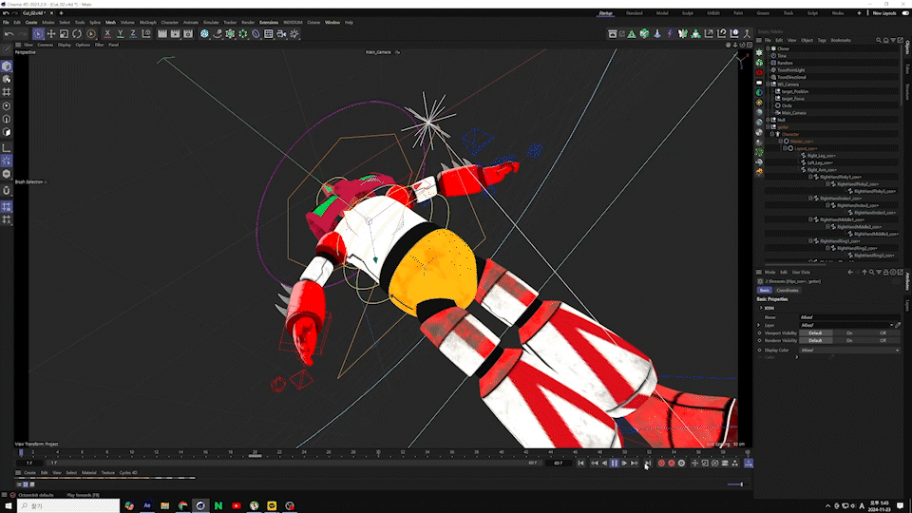
Task: Select Main_Camera in Object Manager
Action: [x=793, y=113]
